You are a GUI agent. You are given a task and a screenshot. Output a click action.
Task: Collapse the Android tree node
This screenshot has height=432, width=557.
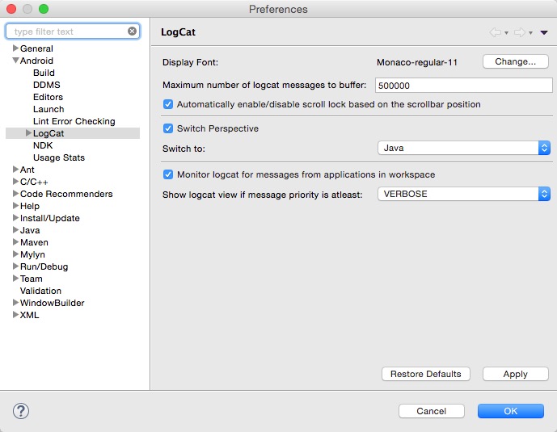click(15, 61)
